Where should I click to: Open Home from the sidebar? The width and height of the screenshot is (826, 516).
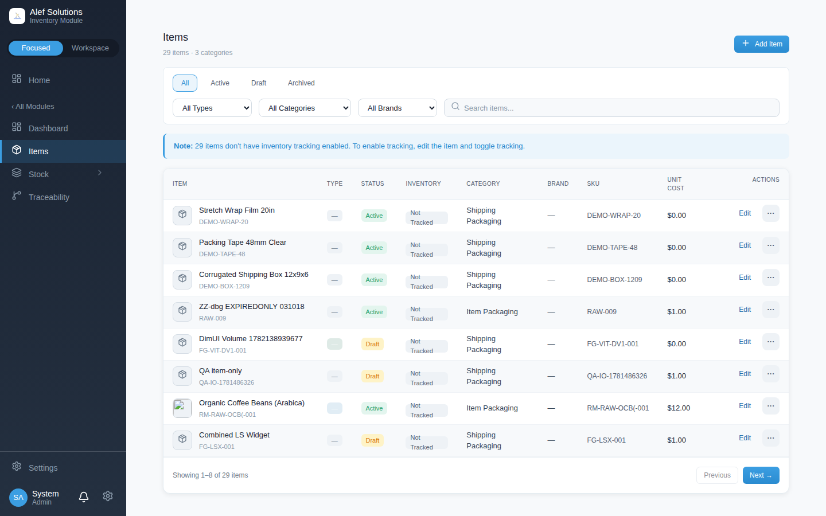[63, 80]
